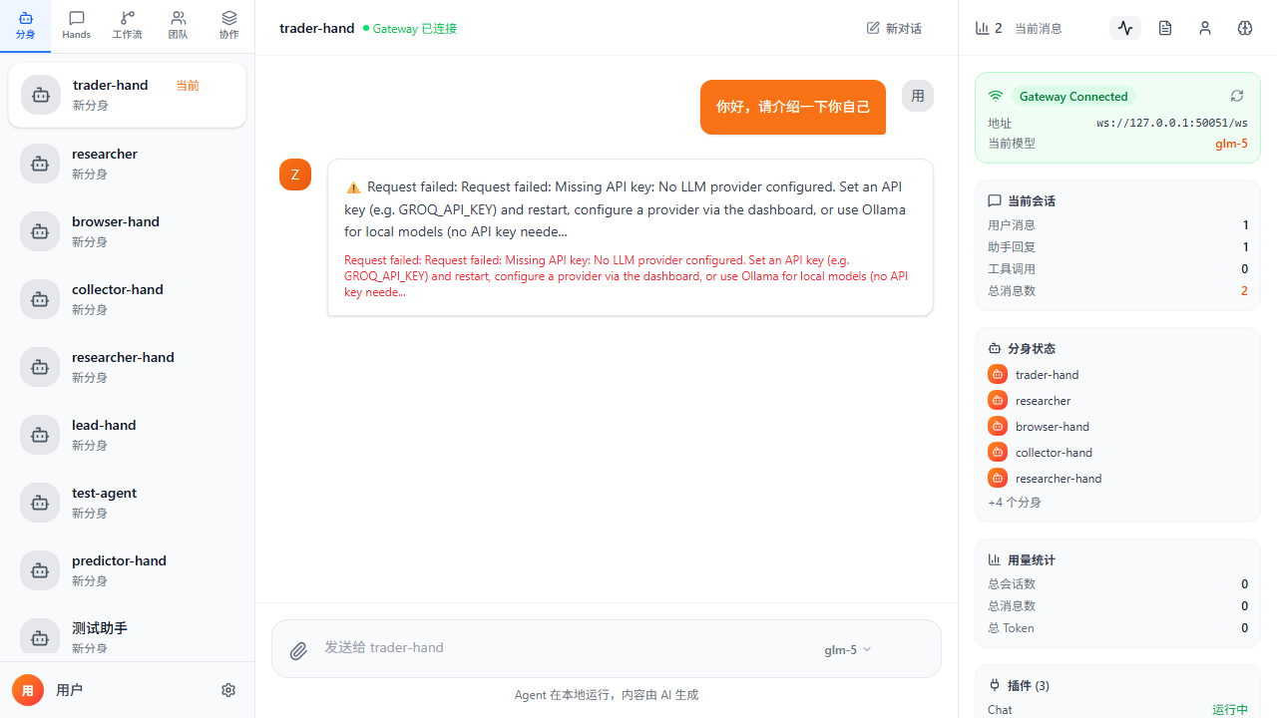Click the 用户 avatar at bottom left
Viewport: 1277px width, 718px height.
coord(28,690)
